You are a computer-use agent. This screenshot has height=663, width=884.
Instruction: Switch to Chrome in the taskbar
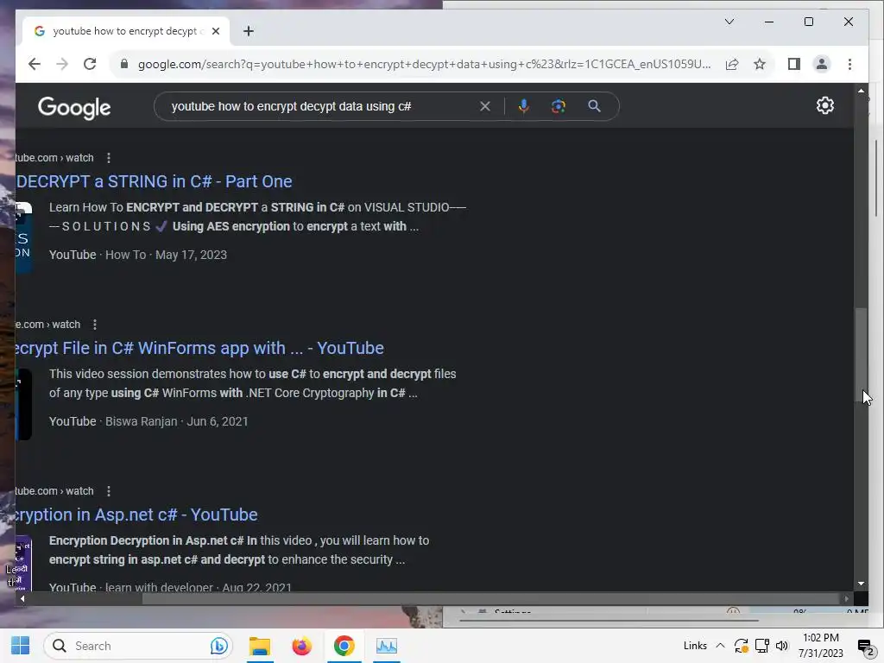344,646
